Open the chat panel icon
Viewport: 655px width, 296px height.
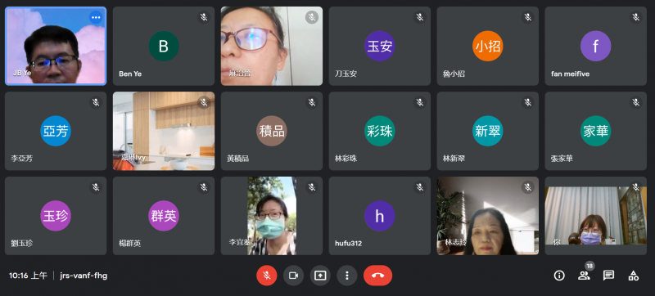tap(608, 276)
